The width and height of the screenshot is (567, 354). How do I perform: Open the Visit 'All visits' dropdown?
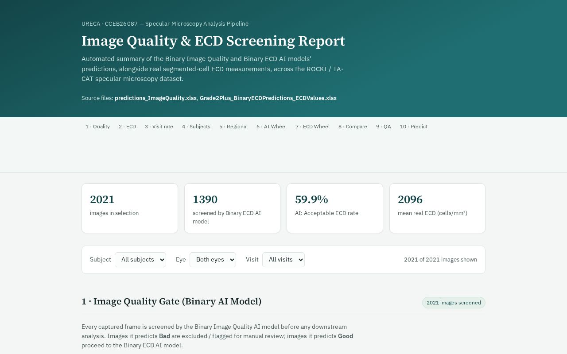(283, 260)
